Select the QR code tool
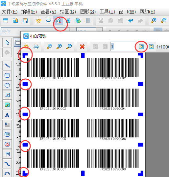Viewport: 169px width, 177px height. click(7, 154)
